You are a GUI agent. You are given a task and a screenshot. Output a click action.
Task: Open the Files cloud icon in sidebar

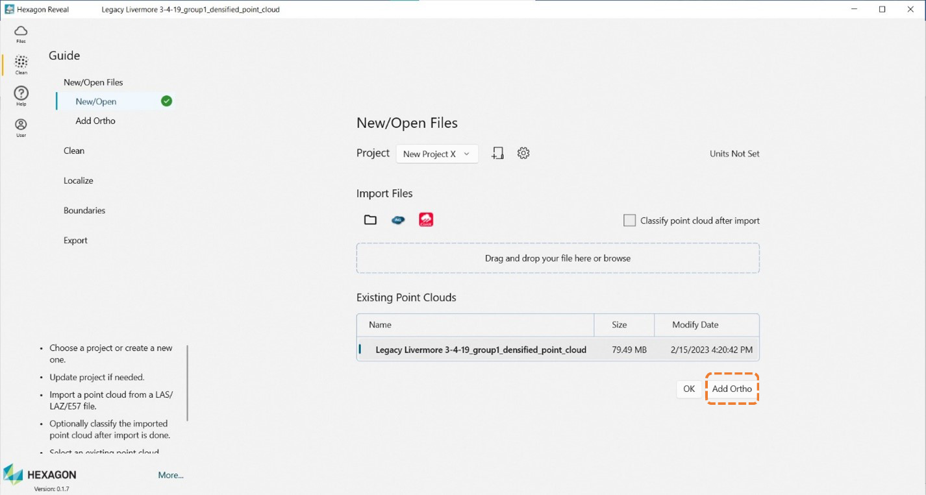pos(21,33)
